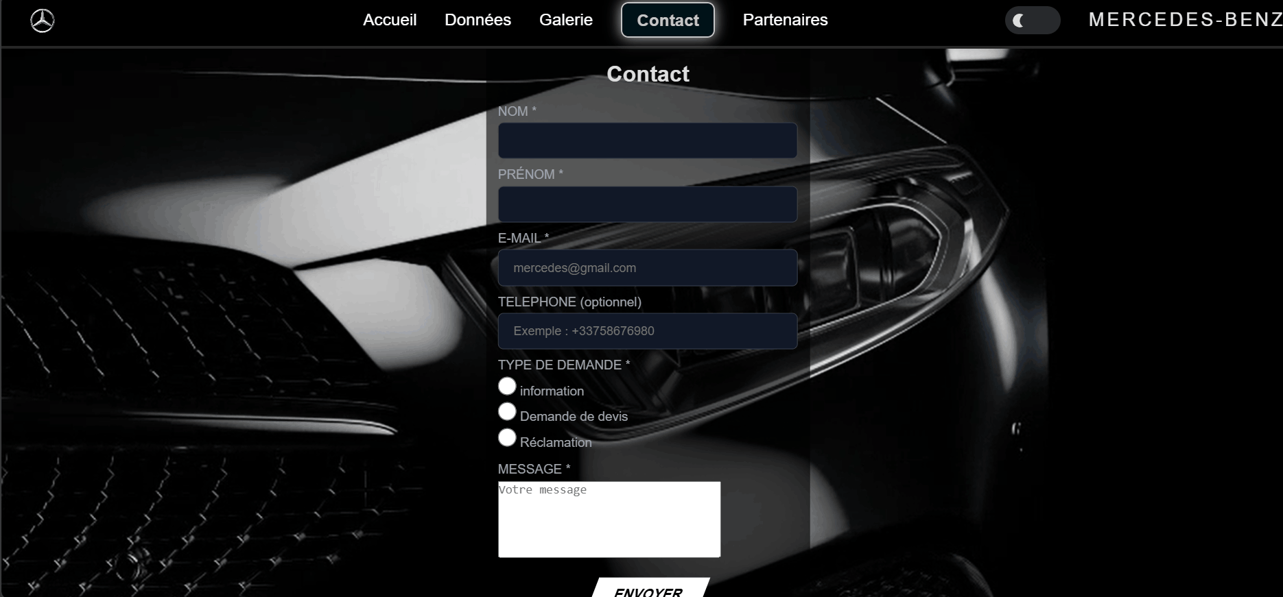Focus the E-MAIL field
This screenshot has width=1283, height=597.
coord(647,268)
